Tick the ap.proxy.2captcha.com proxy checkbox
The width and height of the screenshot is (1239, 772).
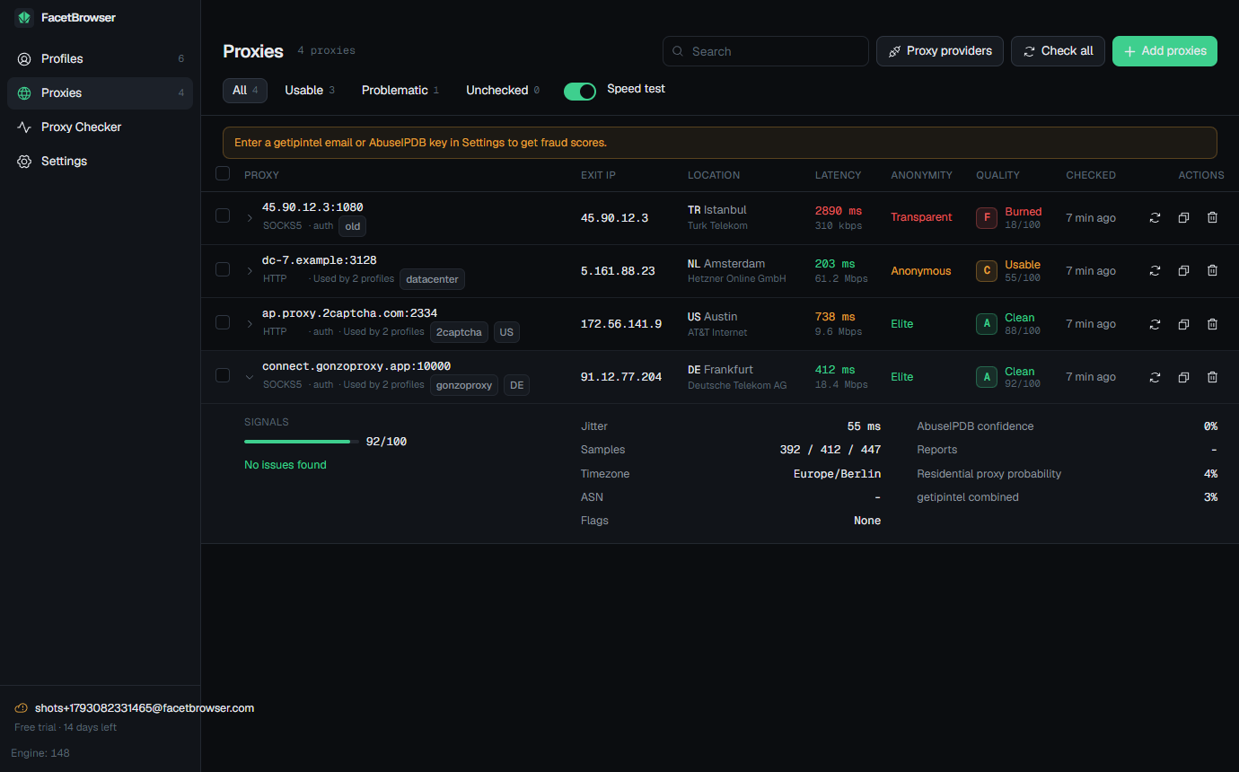(x=223, y=321)
